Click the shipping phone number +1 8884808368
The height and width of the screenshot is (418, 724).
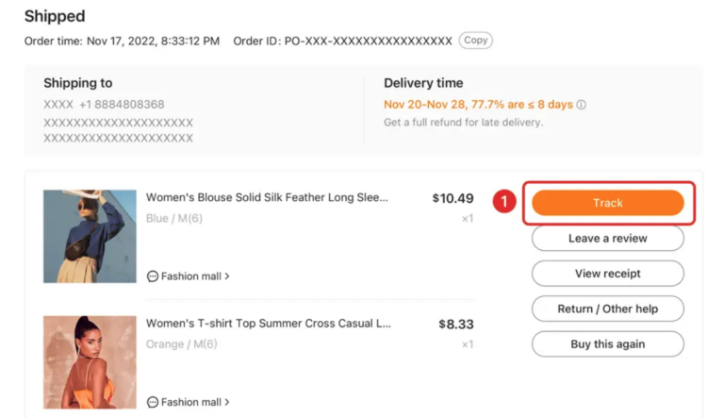pos(121,105)
